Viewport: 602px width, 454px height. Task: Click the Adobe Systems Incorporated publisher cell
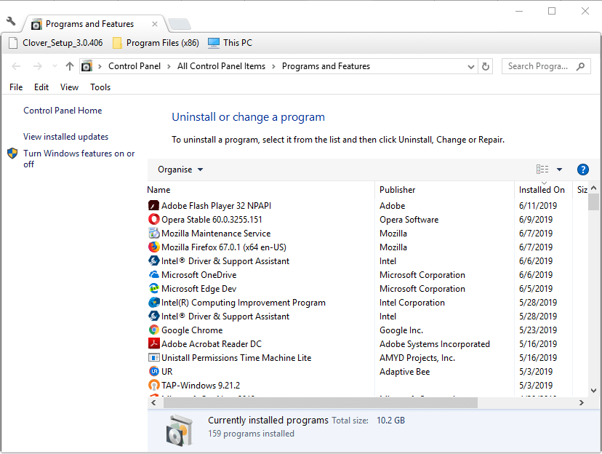click(435, 344)
